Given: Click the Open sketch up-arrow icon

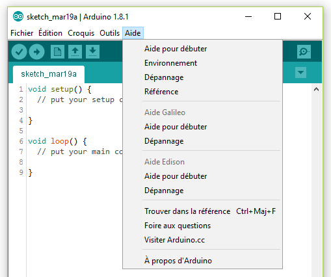Looking at the screenshot, I should (75, 52).
